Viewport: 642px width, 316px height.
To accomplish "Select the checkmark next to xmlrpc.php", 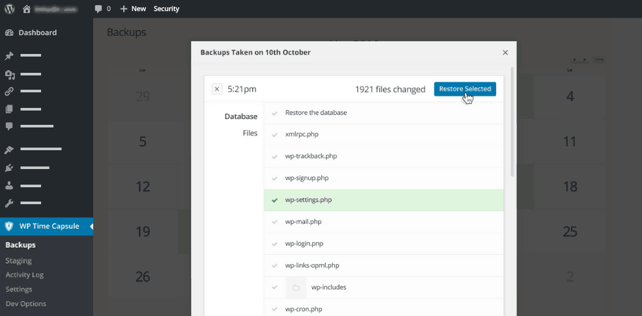I will (x=274, y=135).
